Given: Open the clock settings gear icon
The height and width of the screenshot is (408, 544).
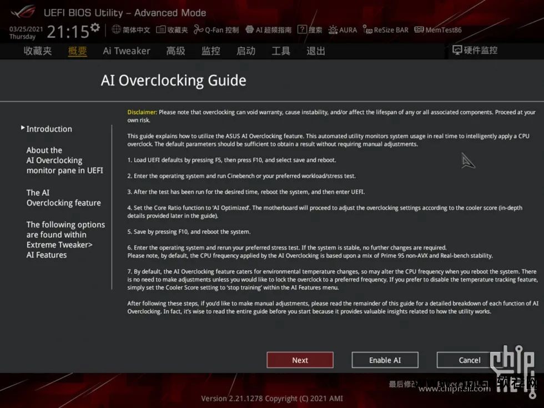Looking at the screenshot, I should 95,27.
